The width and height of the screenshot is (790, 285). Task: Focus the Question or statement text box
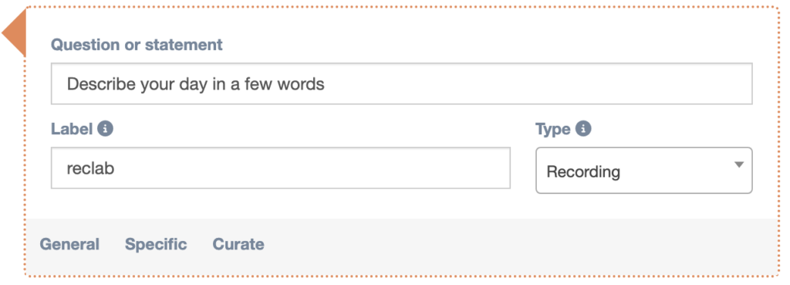click(x=401, y=83)
